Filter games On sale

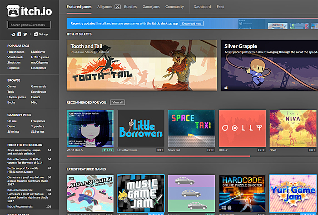(x=12, y=121)
